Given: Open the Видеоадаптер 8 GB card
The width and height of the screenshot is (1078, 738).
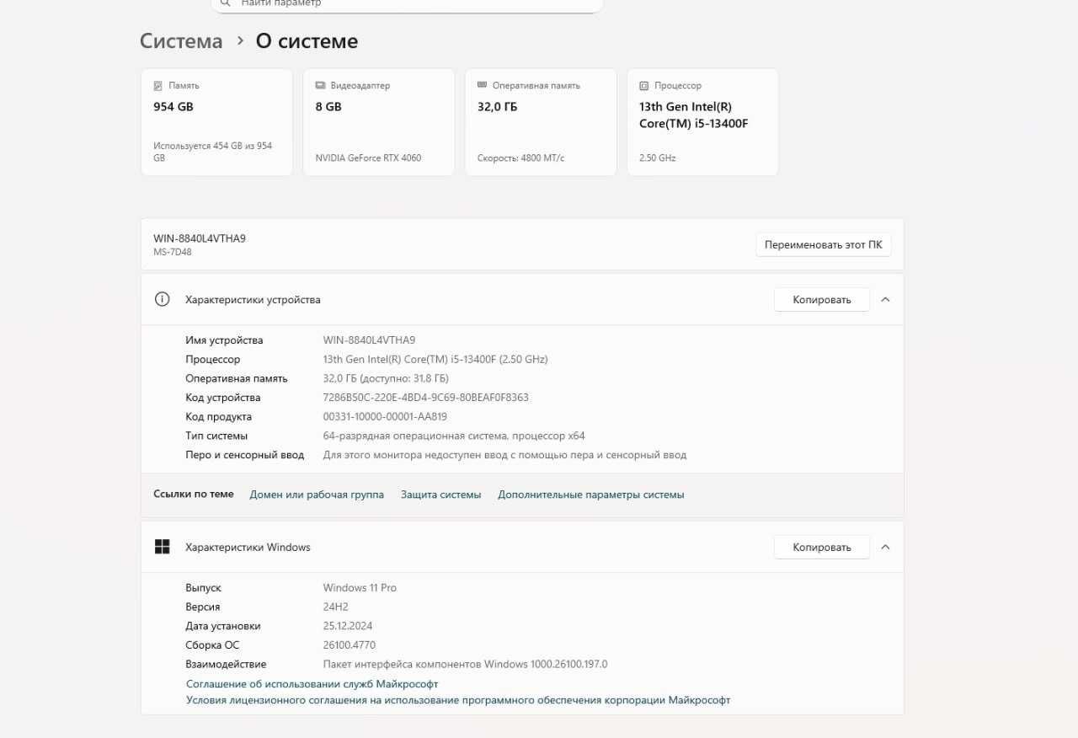Looking at the screenshot, I should pos(378,122).
